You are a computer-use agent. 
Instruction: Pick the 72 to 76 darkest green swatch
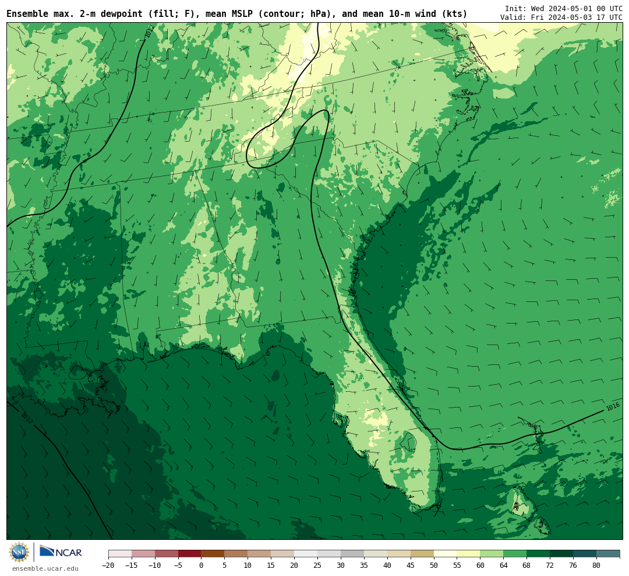(x=562, y=554)
